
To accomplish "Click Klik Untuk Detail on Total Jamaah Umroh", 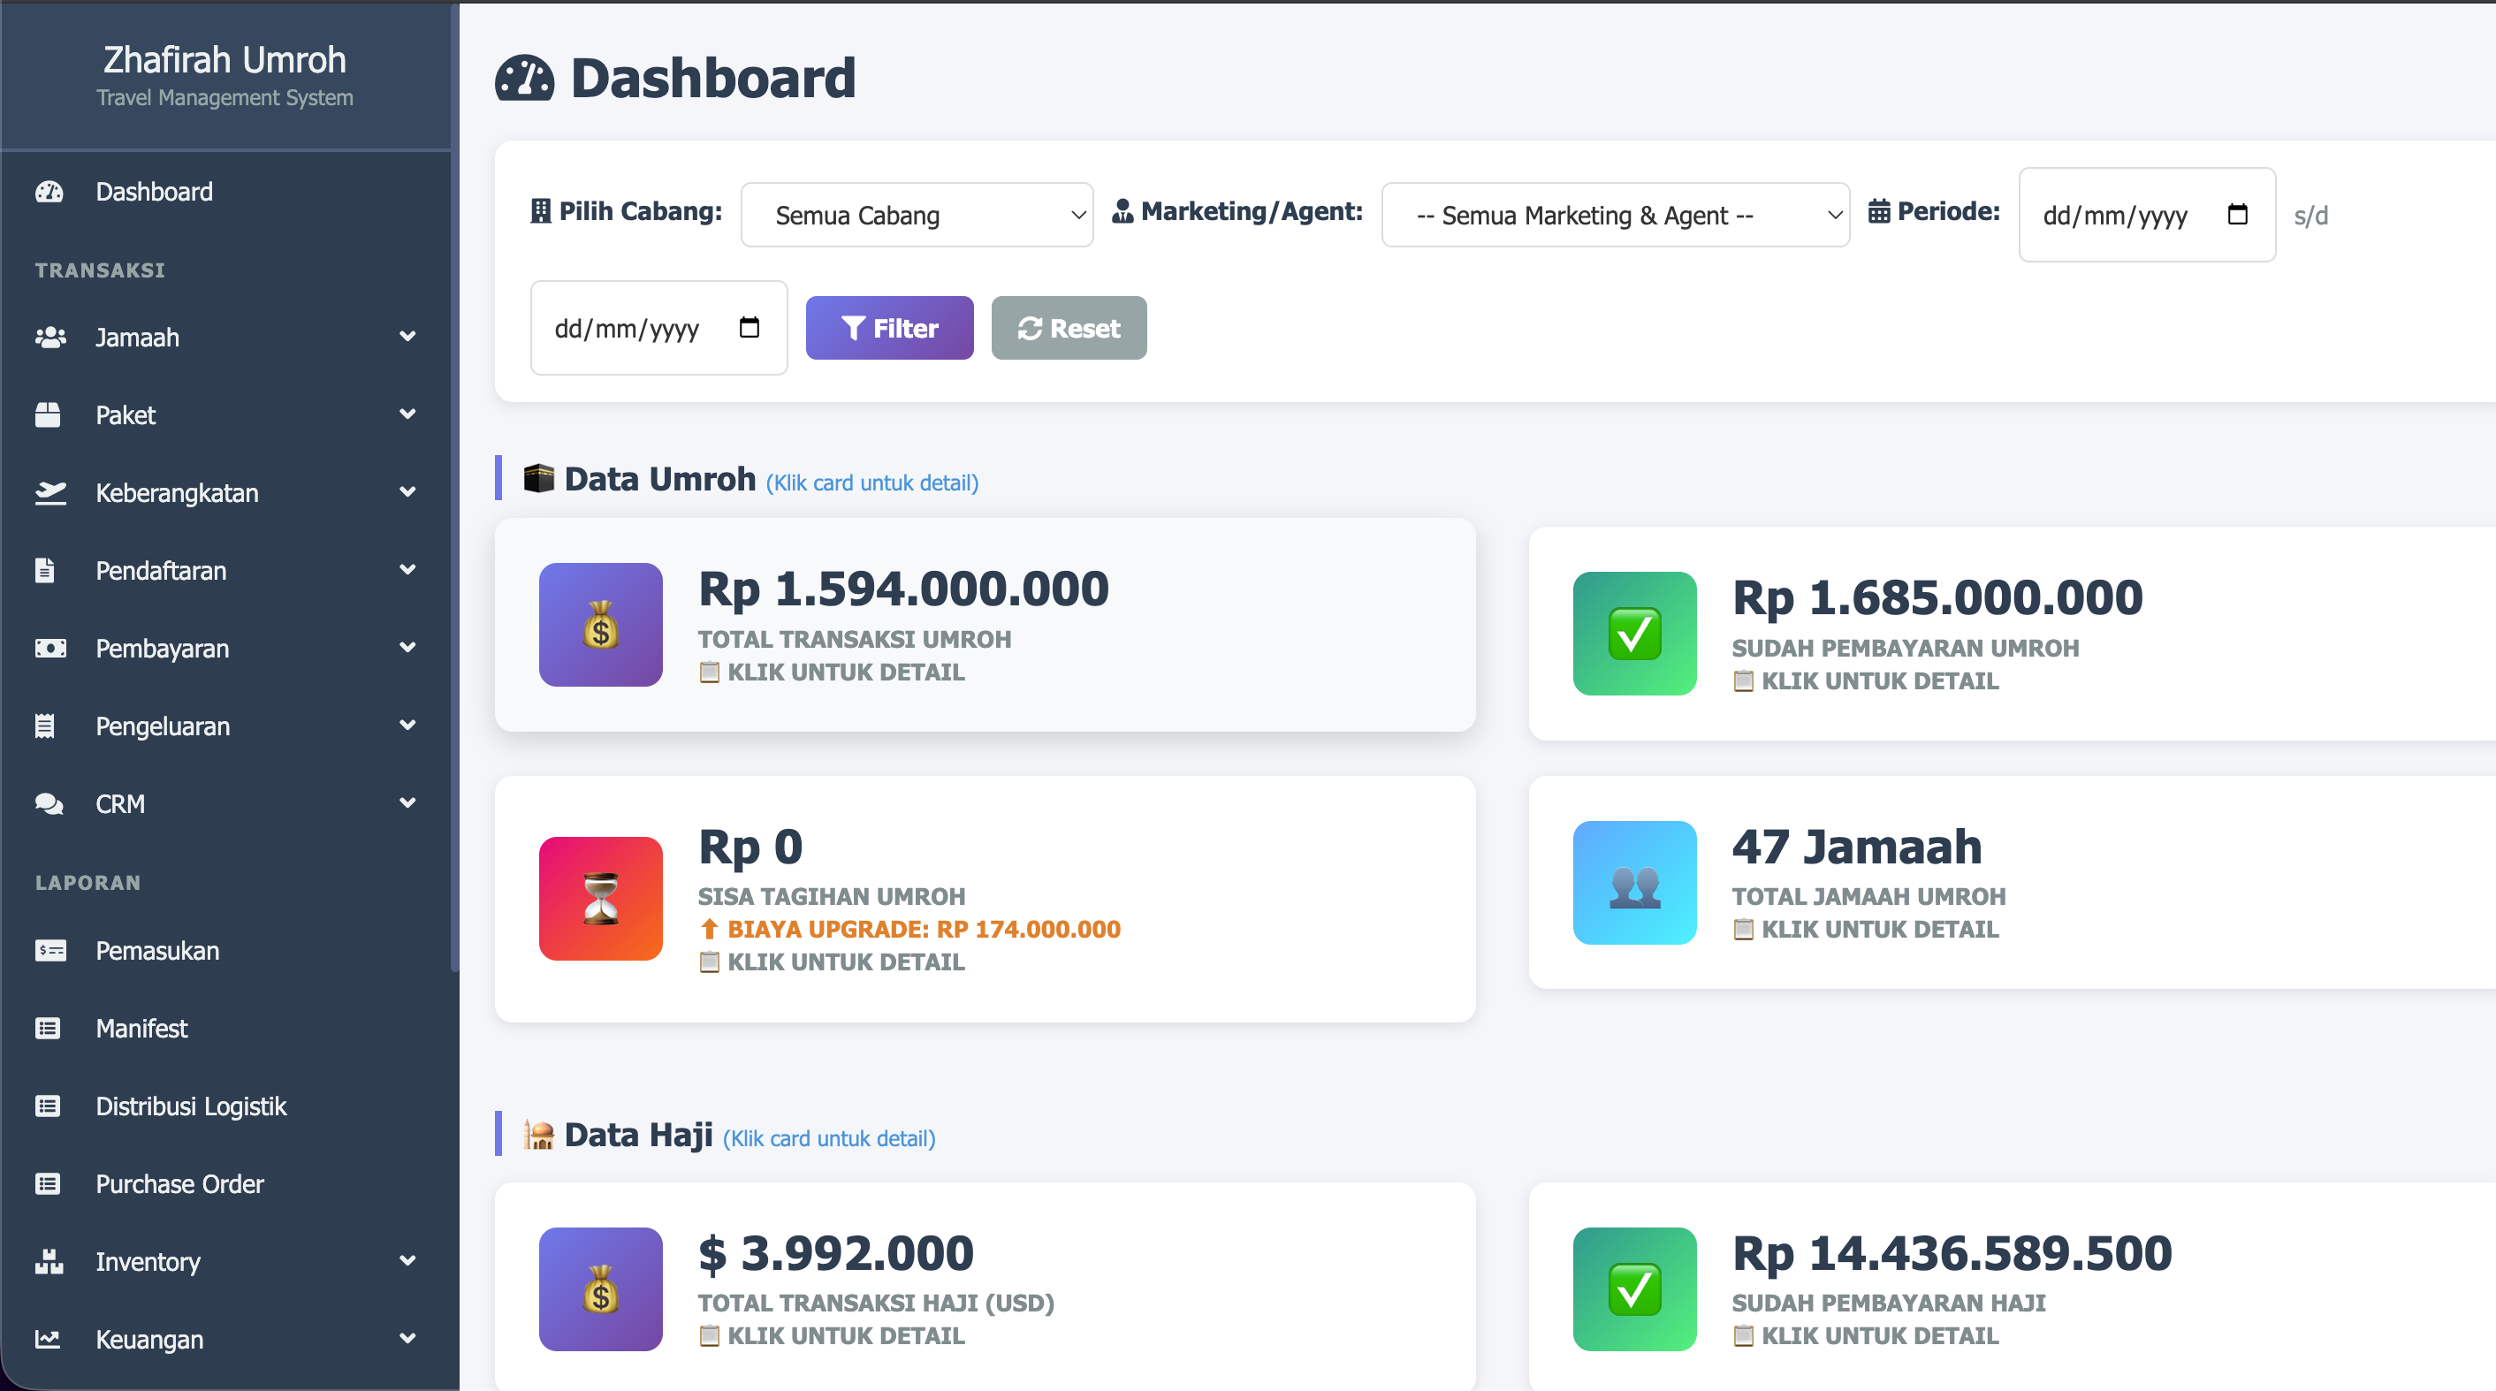I will pyautogui.click(x=1865, y=929).
